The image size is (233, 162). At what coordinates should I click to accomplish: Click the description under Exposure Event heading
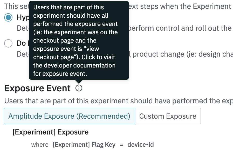pos(119,101)
